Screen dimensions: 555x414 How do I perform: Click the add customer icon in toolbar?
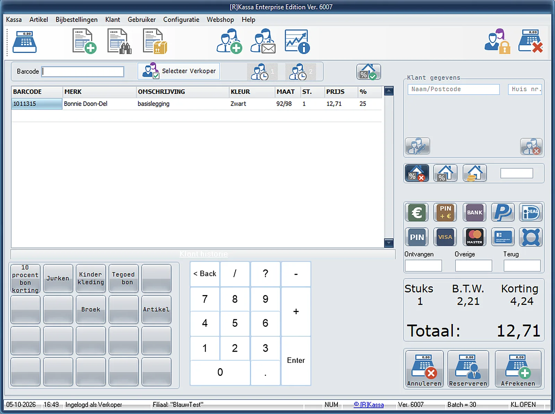[x=229, y=41]
